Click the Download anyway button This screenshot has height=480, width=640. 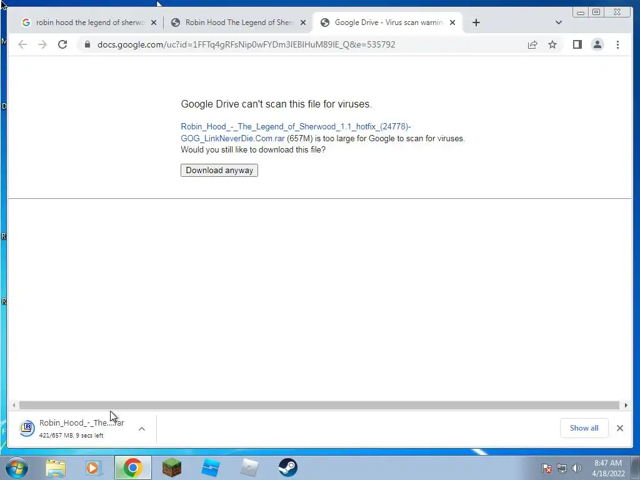click(219, 170)
